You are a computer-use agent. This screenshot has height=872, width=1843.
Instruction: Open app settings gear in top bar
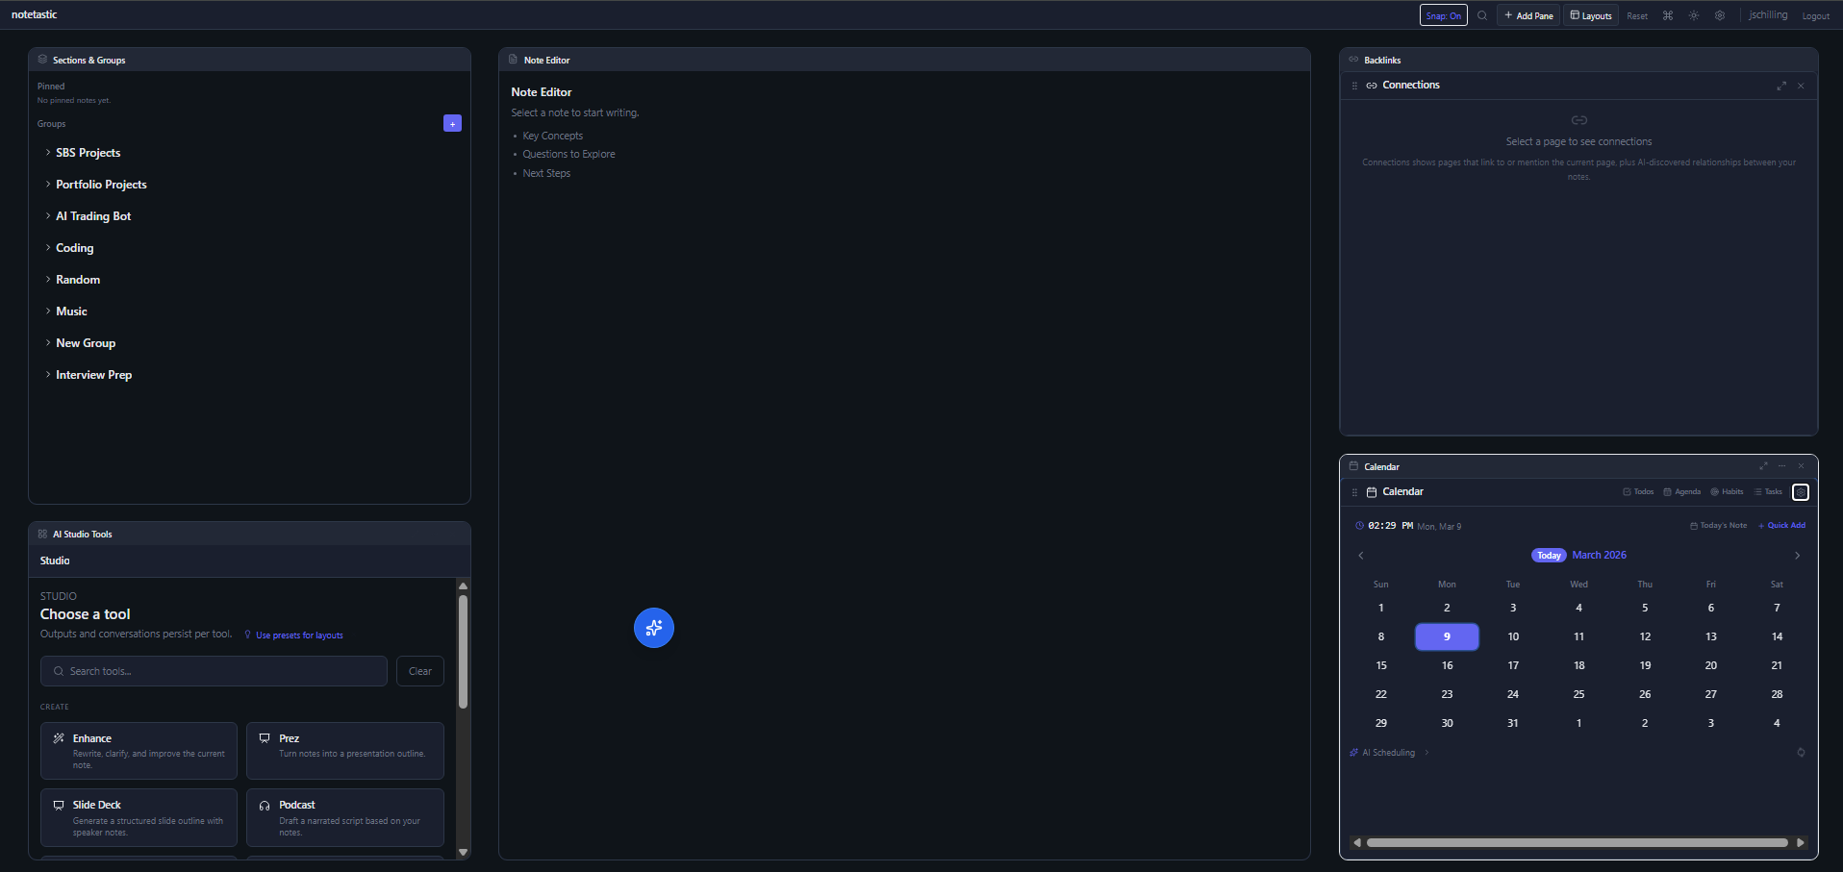point(1720,15)
